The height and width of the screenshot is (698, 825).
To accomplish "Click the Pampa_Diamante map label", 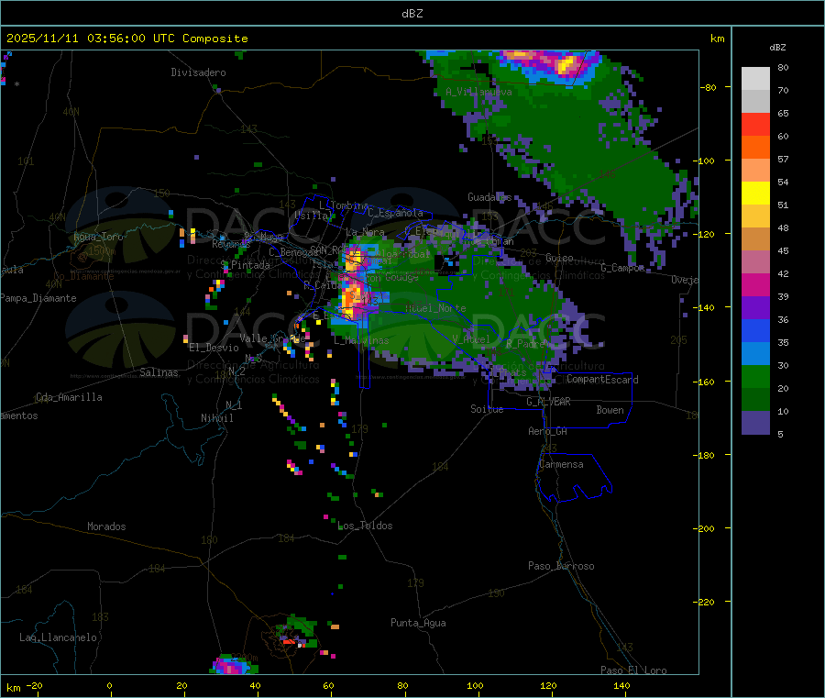I will tap(38, 298).
